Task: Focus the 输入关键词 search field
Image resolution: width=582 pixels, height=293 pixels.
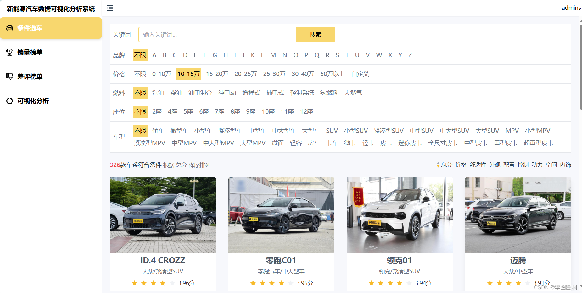Action: [x=217, y=35]
